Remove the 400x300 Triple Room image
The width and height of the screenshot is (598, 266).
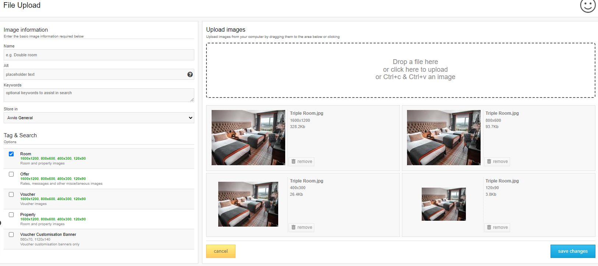(x=301, y=227)
